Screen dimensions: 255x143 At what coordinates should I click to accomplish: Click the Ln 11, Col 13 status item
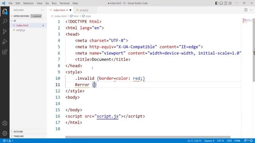click(194, 141)
